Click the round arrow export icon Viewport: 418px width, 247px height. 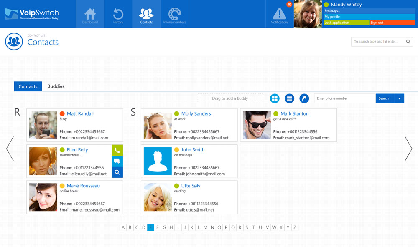(x=304, y=98)
